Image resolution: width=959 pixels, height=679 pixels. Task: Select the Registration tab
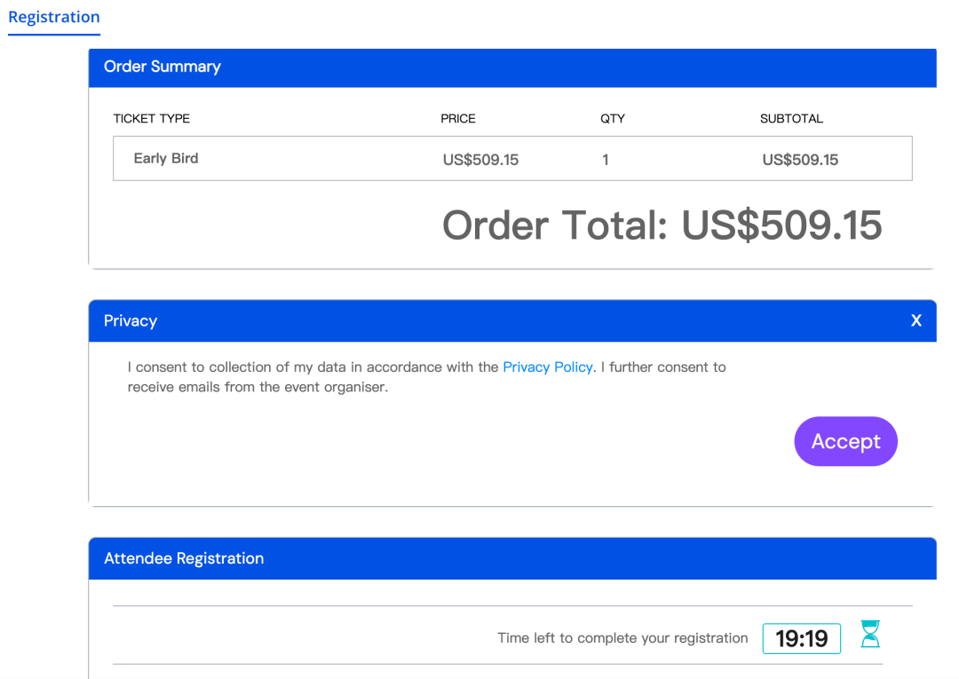(54, 17)
